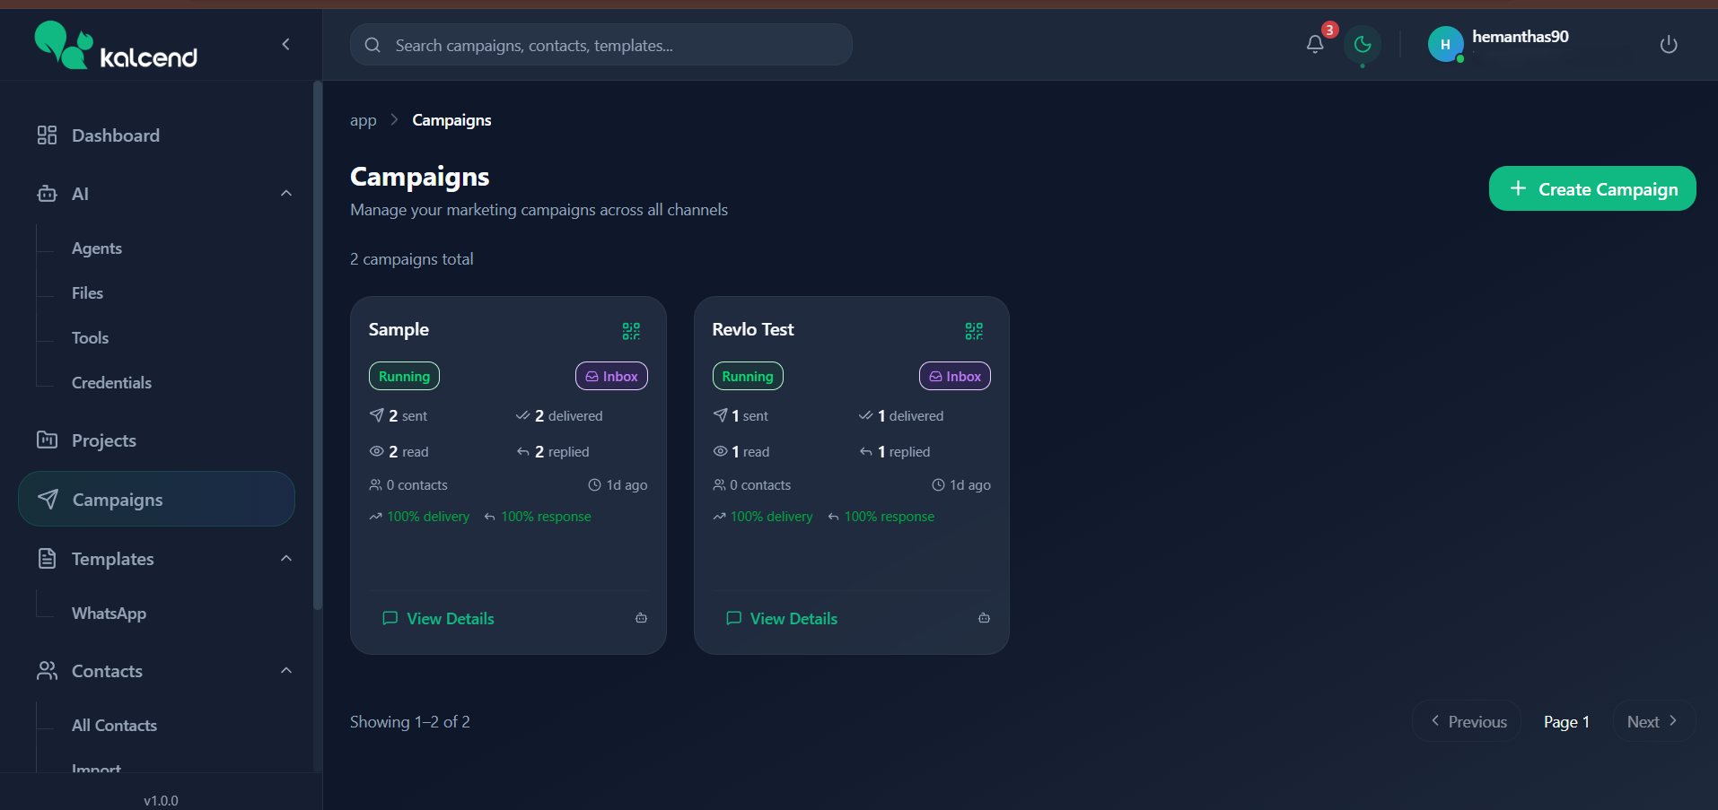Viewport: 1718px width, 810px height.
Task: Navigate to the Dashboard menu item
Action: (x=115, y=135)
